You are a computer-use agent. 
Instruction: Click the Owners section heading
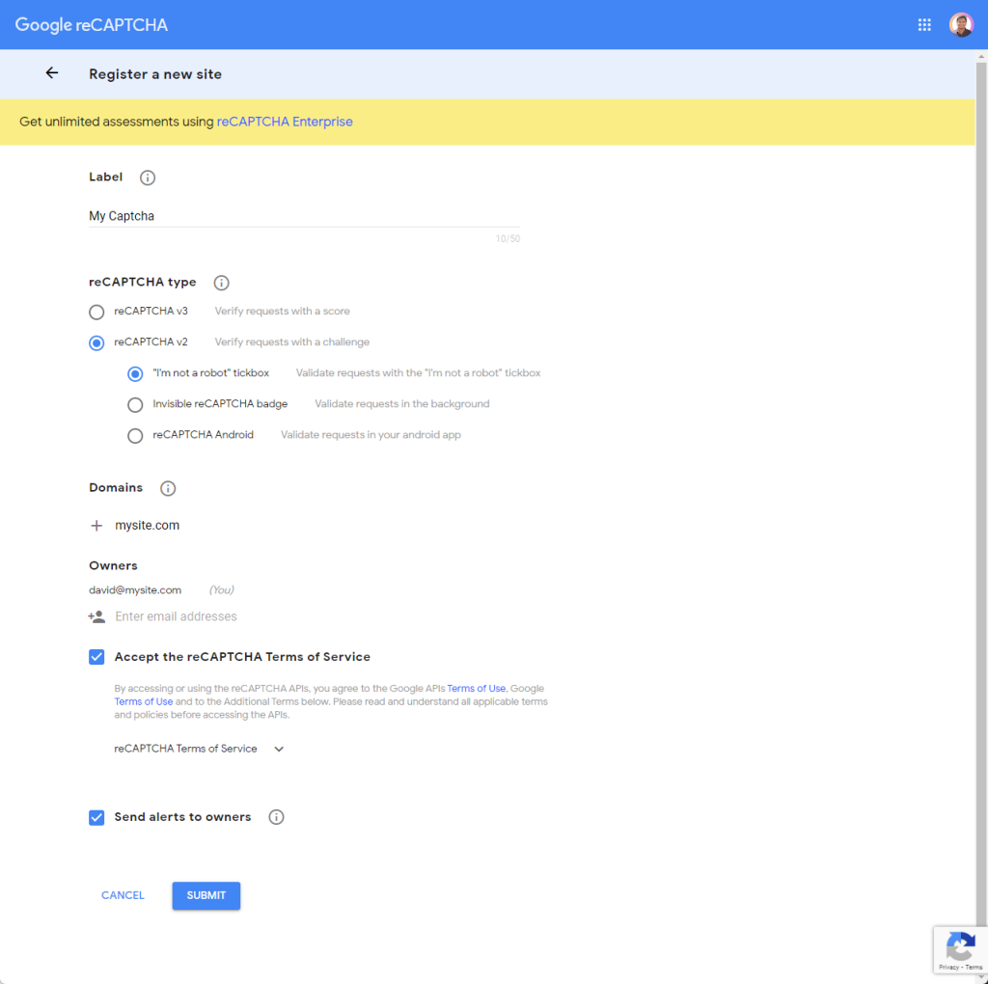pos(113,565)
